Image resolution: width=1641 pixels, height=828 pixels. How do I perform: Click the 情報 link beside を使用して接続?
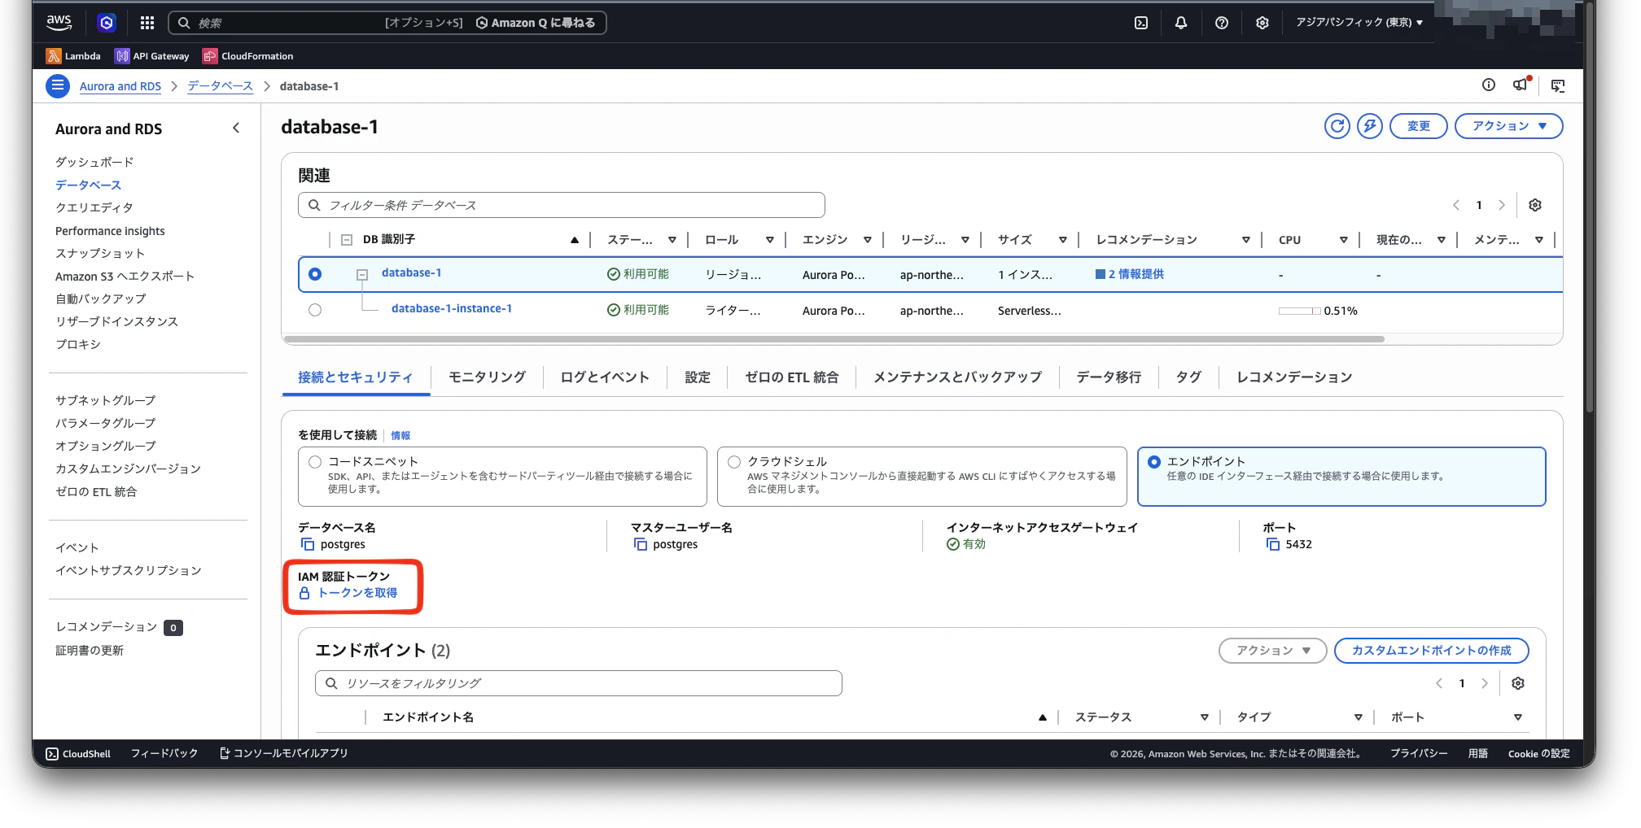tap(400, 436)
